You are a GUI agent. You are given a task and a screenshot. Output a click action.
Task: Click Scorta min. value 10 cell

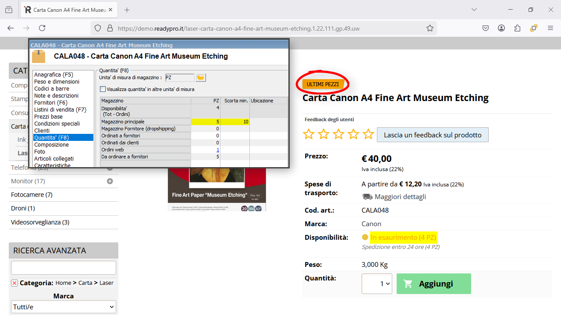click(235, 122)
